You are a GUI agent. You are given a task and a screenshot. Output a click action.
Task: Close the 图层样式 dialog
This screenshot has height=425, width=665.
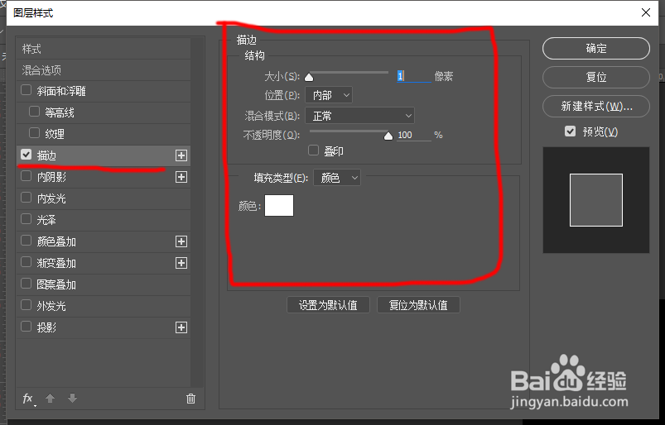pos(646,12)
